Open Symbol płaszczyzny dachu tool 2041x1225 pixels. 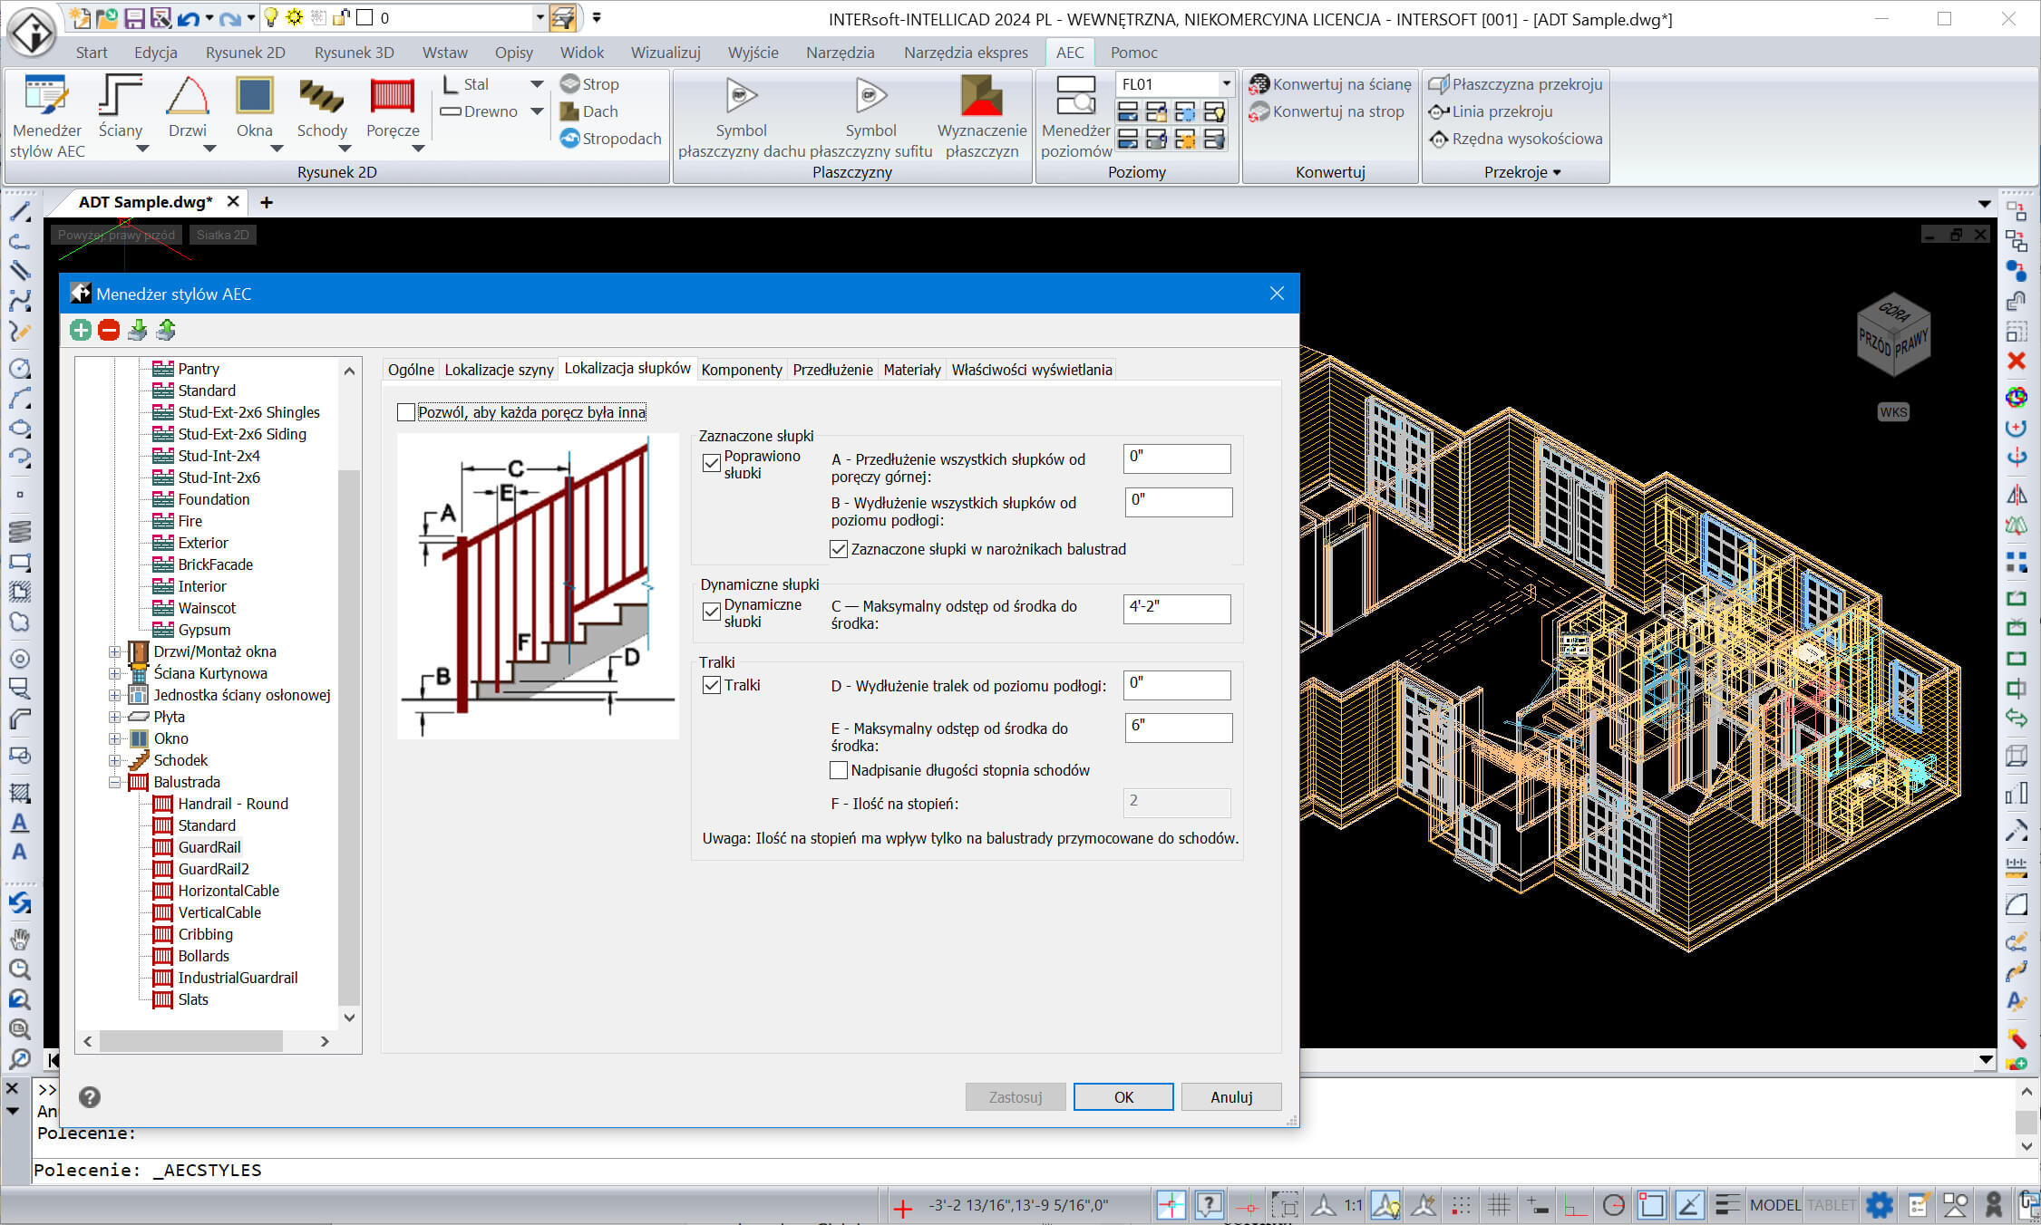(742, 116)
